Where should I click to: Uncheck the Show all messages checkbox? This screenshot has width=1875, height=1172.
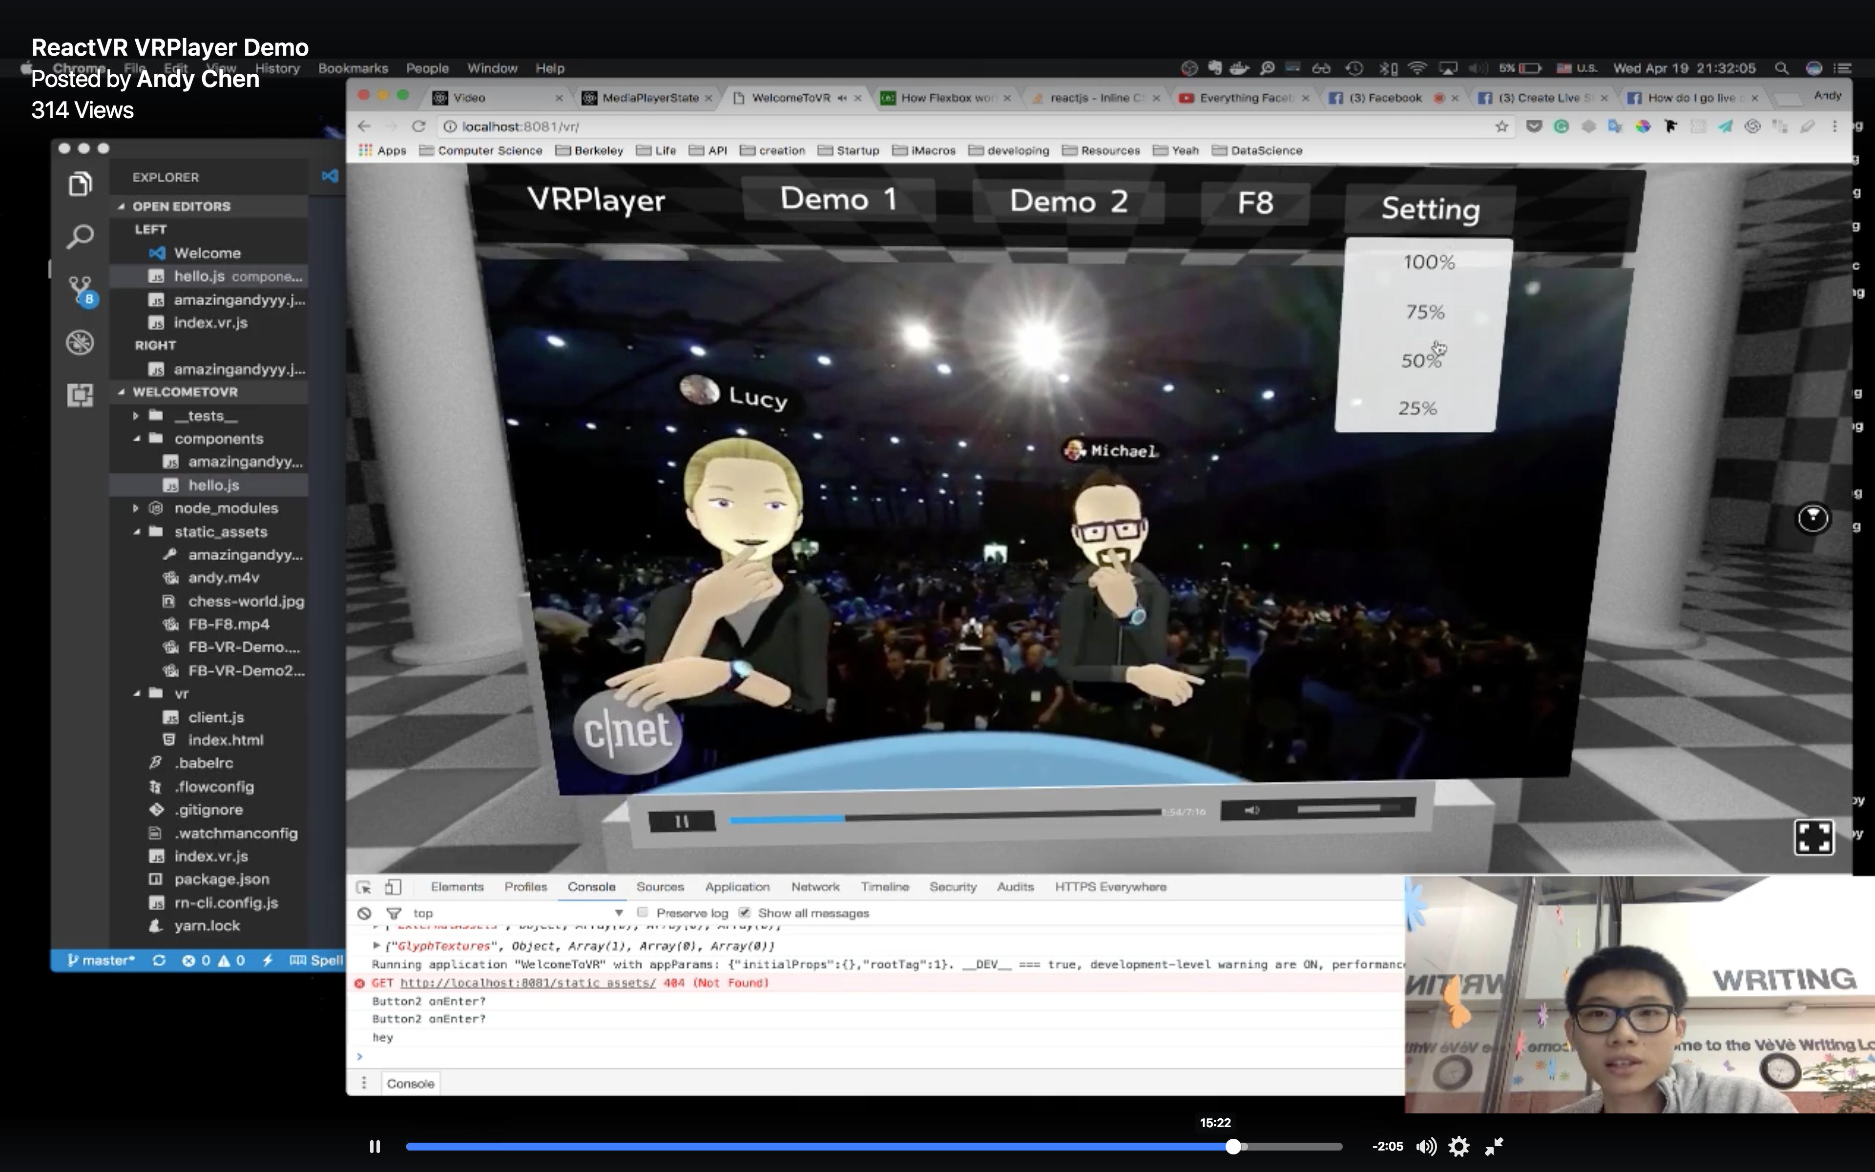(x=745, y=912)
